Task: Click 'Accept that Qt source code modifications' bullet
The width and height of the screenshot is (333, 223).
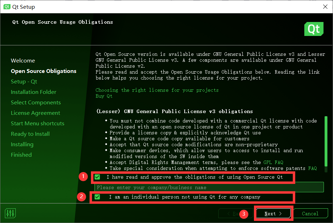Action: [x=194, y=144]
